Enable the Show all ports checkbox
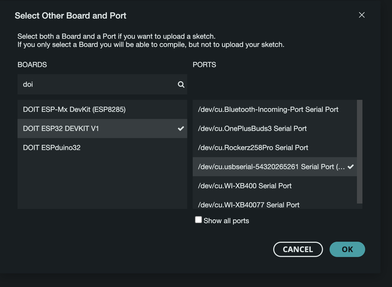Viewport: 392px width, 287px height. click(x=198, y=220)
